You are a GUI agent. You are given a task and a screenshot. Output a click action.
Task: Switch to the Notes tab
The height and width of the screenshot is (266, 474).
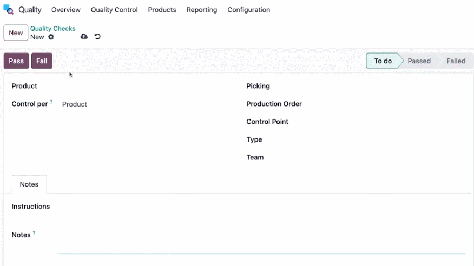[x=29, y=184]
